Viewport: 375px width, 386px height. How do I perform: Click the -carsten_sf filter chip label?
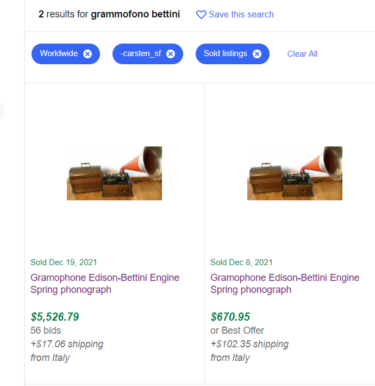[x=141, y=54]
